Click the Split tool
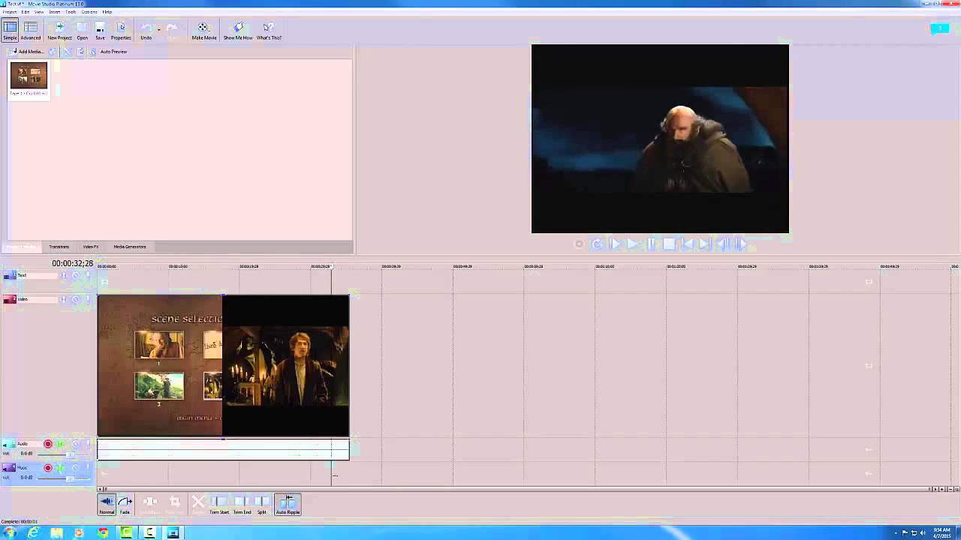 (262, 505)
